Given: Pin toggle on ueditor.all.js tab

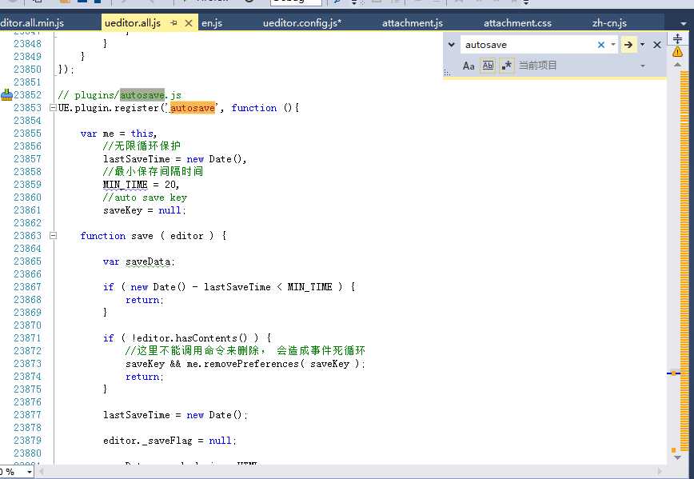Looking at the screenshot, I should click(x=174, y=23).
